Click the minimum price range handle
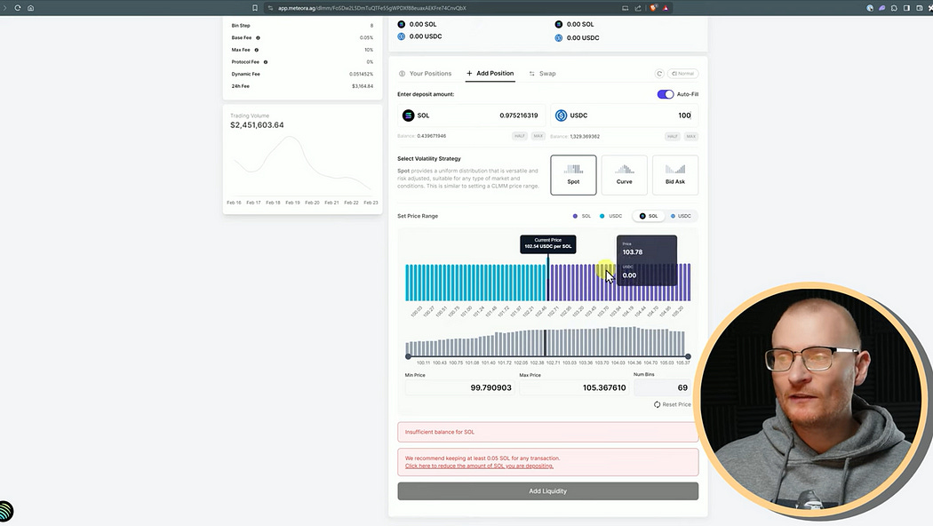The height and width of the screenshot is (526, 933). click(x=408, y=356)
